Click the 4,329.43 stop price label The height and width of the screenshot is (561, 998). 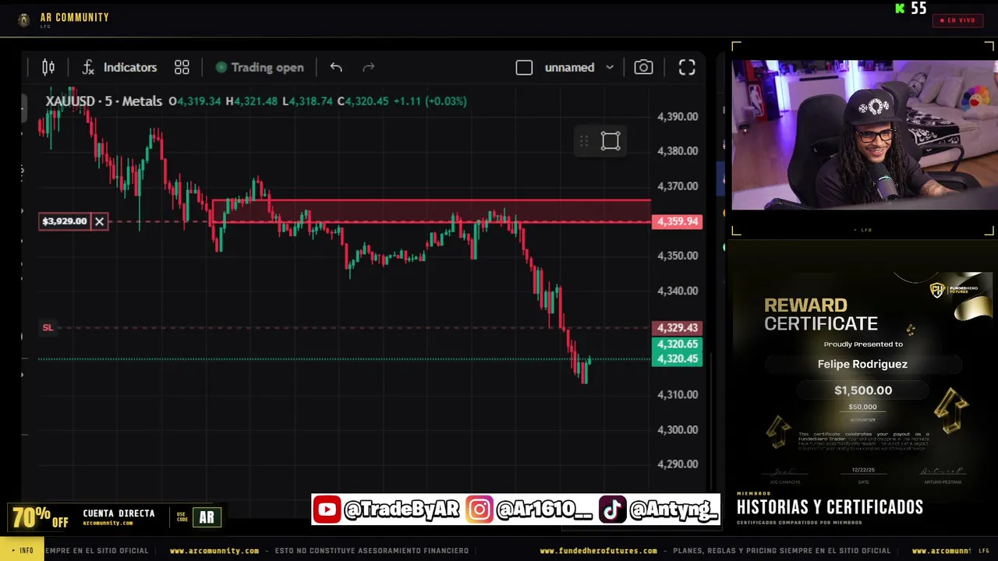tap(677, 328)
